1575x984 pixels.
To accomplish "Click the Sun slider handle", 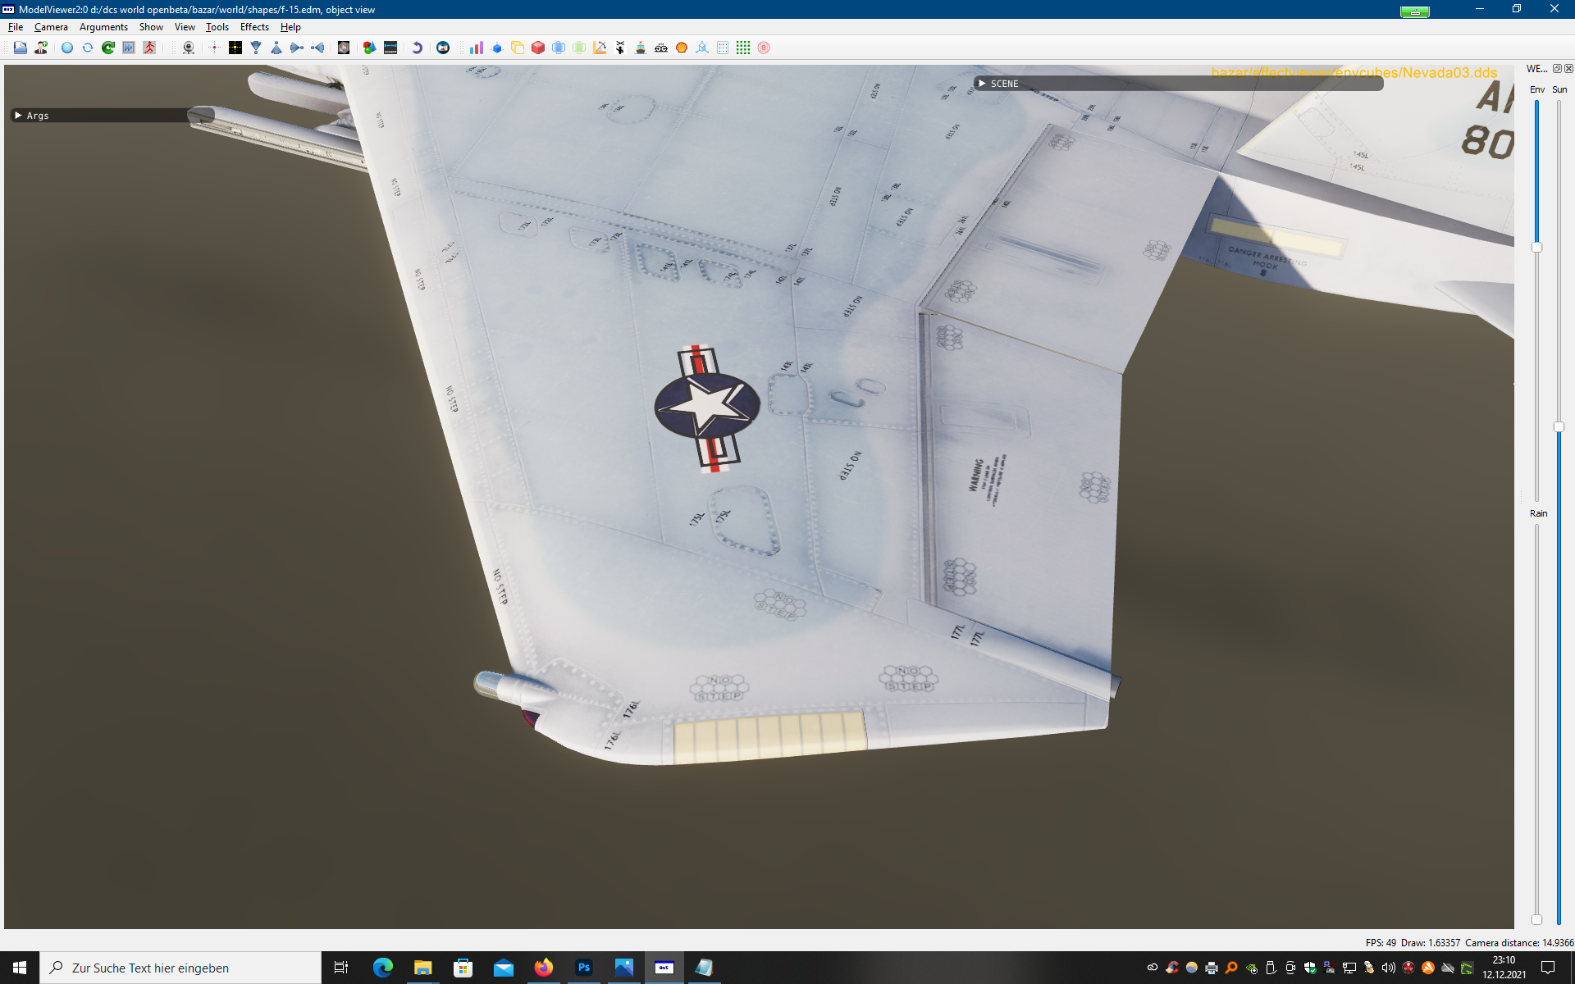I will tap(1559, 427).
